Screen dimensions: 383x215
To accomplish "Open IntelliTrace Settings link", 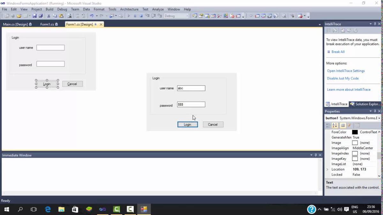I will click(346, 71).
